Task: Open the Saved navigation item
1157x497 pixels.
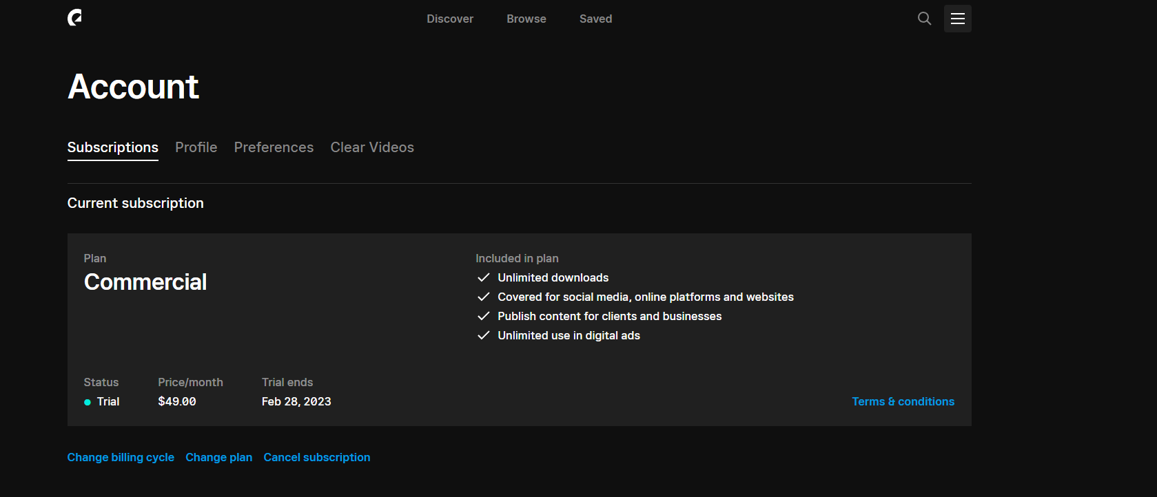Action: click(x=596, y=19)
